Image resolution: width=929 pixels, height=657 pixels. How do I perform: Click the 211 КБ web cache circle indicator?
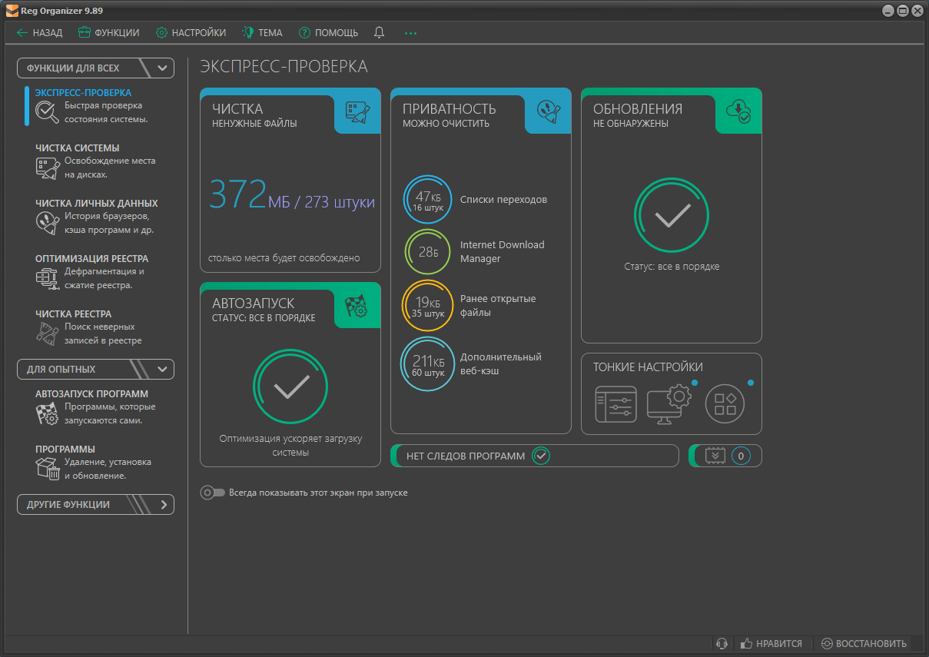click(427, 364)
